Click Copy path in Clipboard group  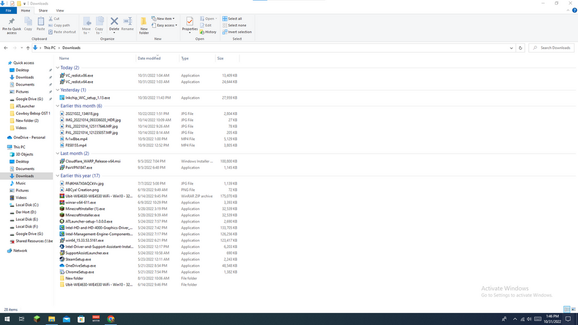tap(59, 25)
